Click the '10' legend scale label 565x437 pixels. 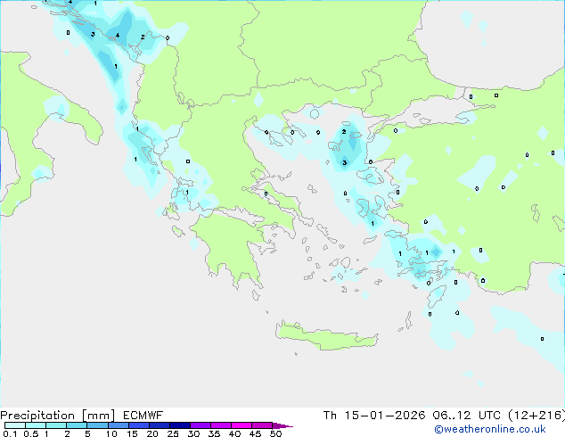tap(111, 433)
